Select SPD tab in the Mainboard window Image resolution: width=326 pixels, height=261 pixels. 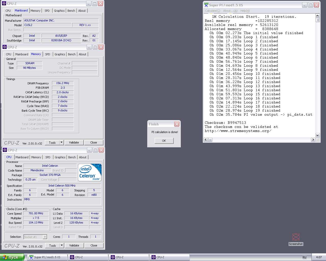click(47, 11)
